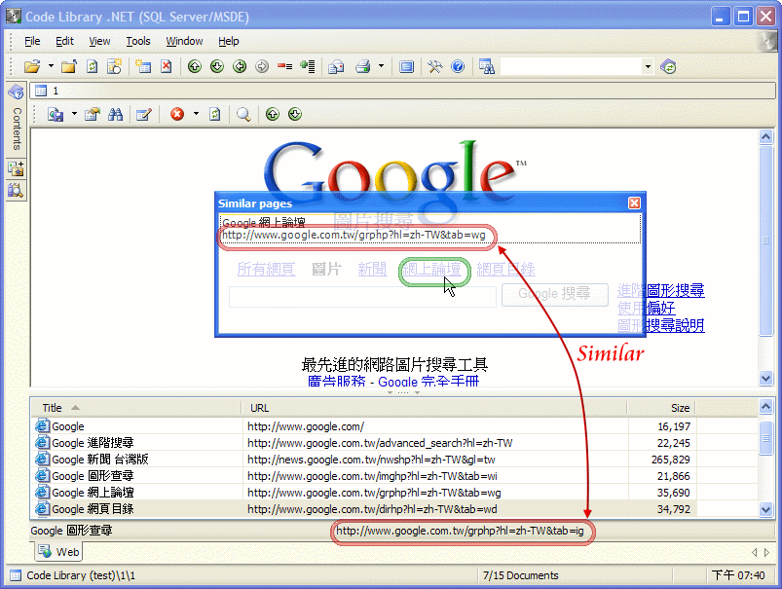The height and width of the screenshot is (589, 782).
Task: Open the Help menu
Action: 229,41
